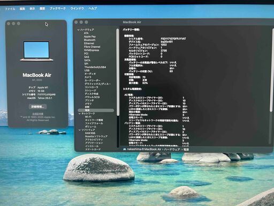Select グラフィックス/ディスプレイ in the sidebar
Viewport: 274px width, 206px height.
[x=97, y=84]
